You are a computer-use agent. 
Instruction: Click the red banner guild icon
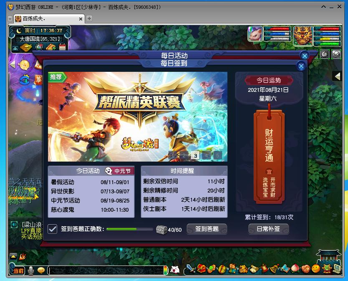(264, 268)
